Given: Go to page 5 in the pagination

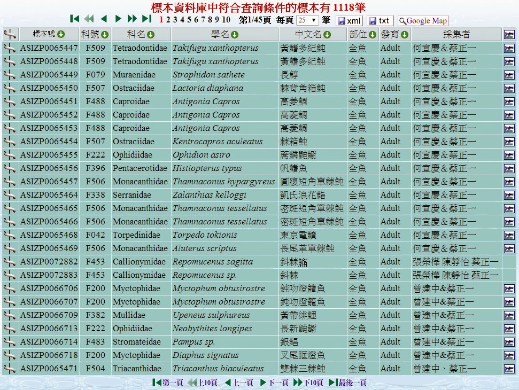Looking at the screenshot, I should pyautogui.click(x=189, y=20).
